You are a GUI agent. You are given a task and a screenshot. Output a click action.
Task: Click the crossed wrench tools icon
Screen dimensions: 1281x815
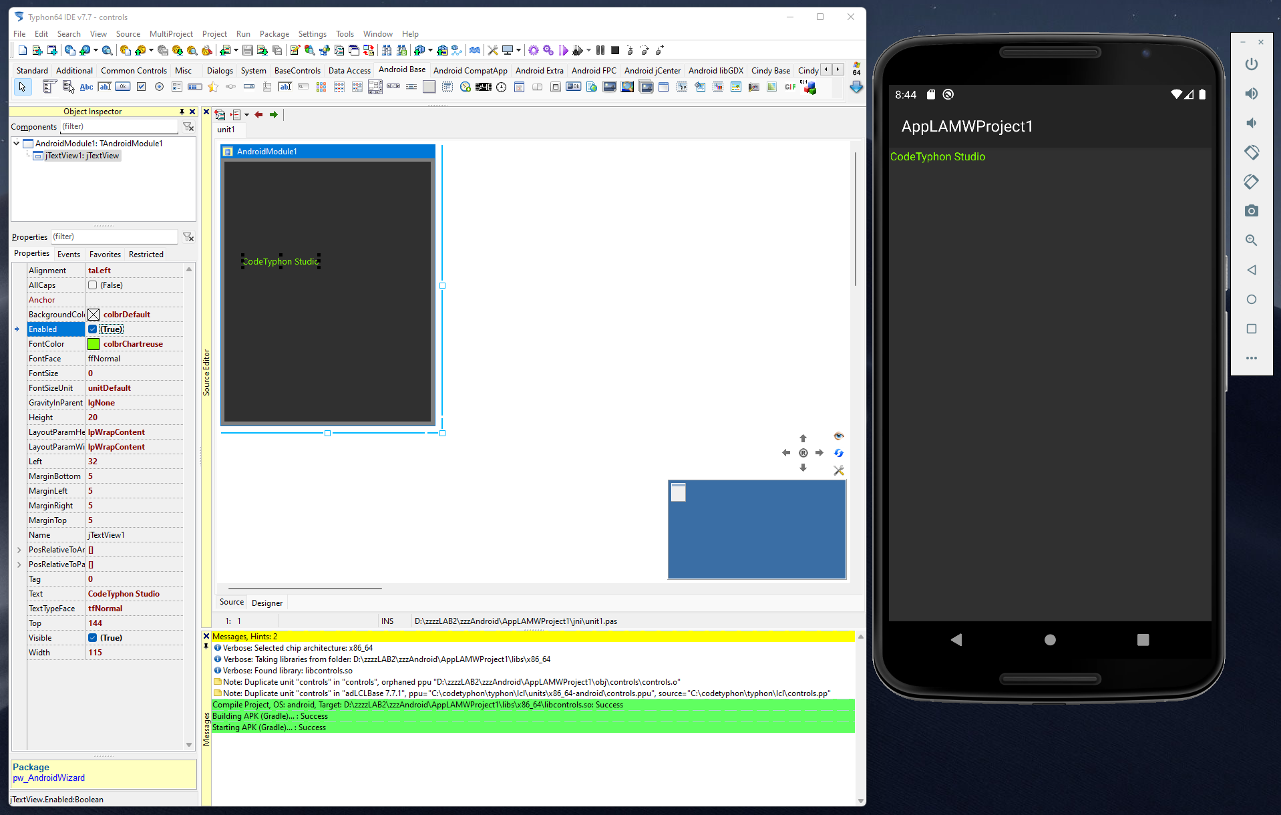pos(493,50)
